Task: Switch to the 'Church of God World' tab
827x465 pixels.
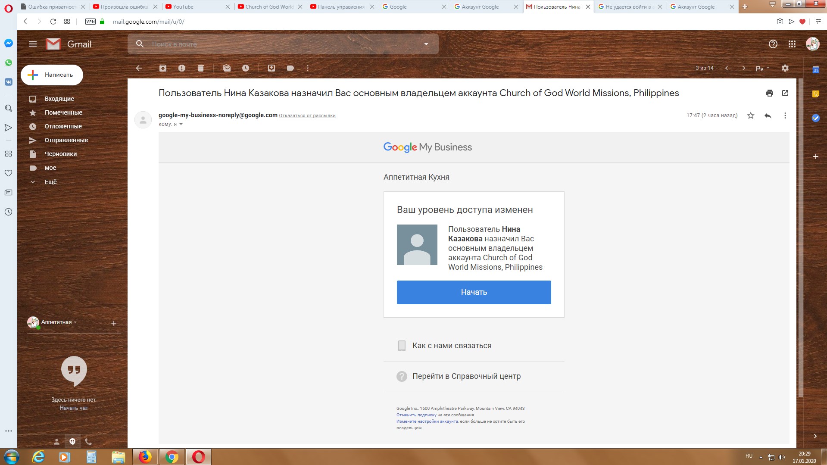Action: pyautogui.click(x=270, y=6)
